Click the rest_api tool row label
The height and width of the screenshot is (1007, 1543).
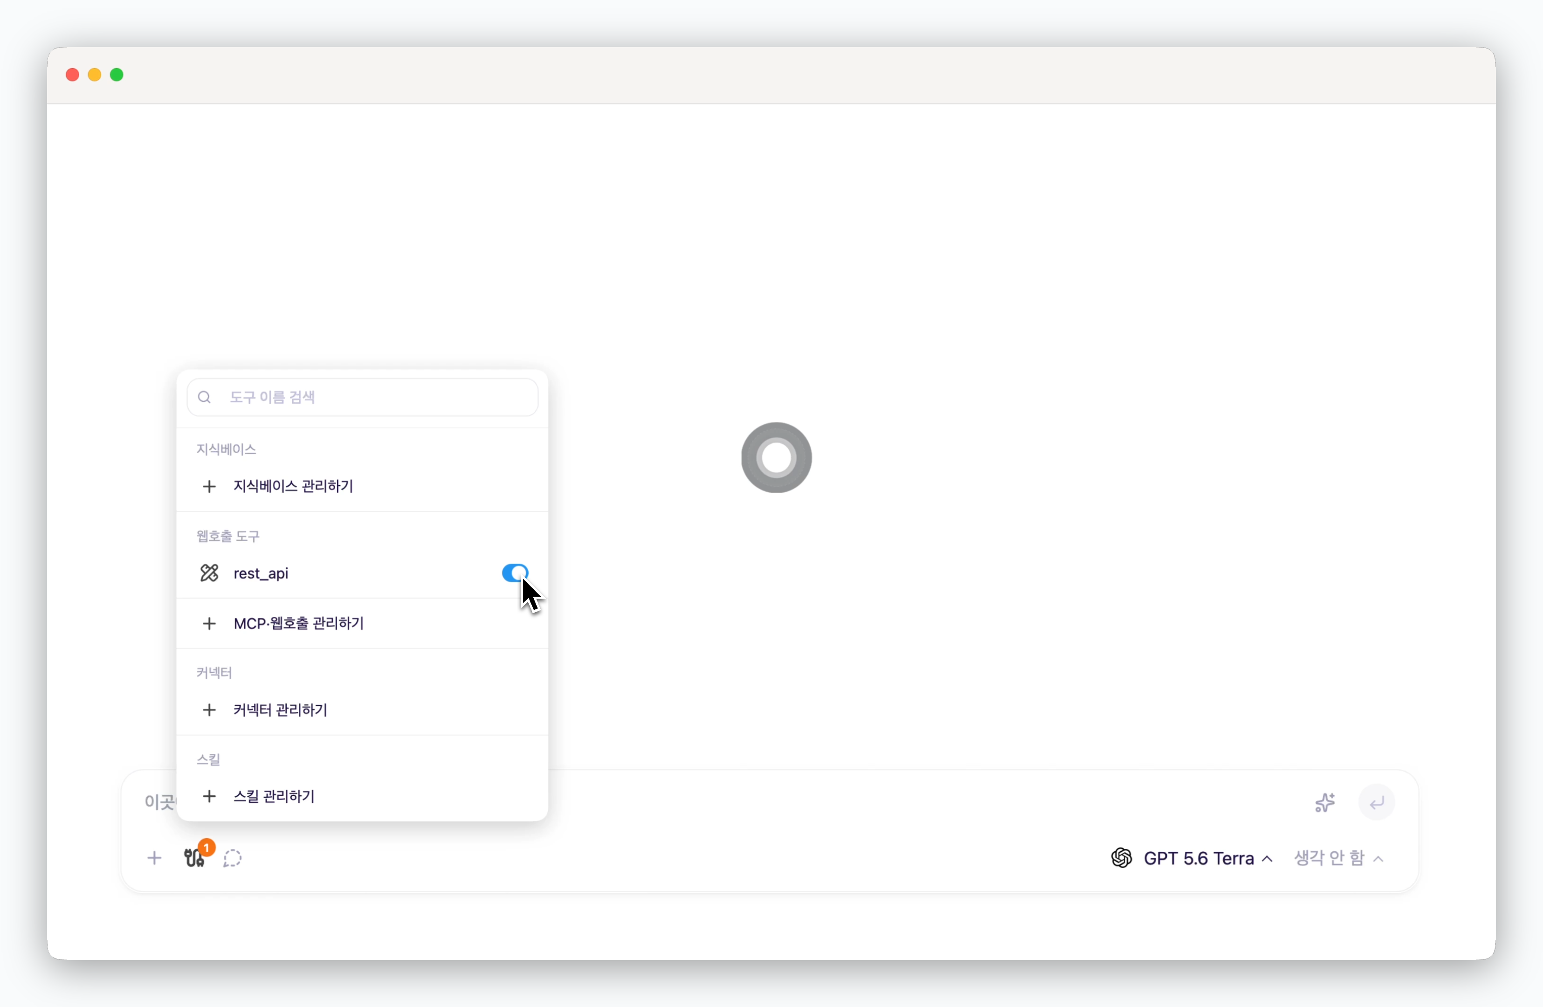[261, 573]
